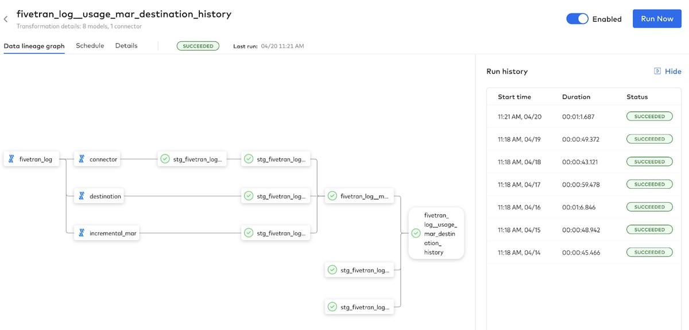Select the run from 04/16 in history
Viewport: 689px width, 330px height.
[584, 207]
